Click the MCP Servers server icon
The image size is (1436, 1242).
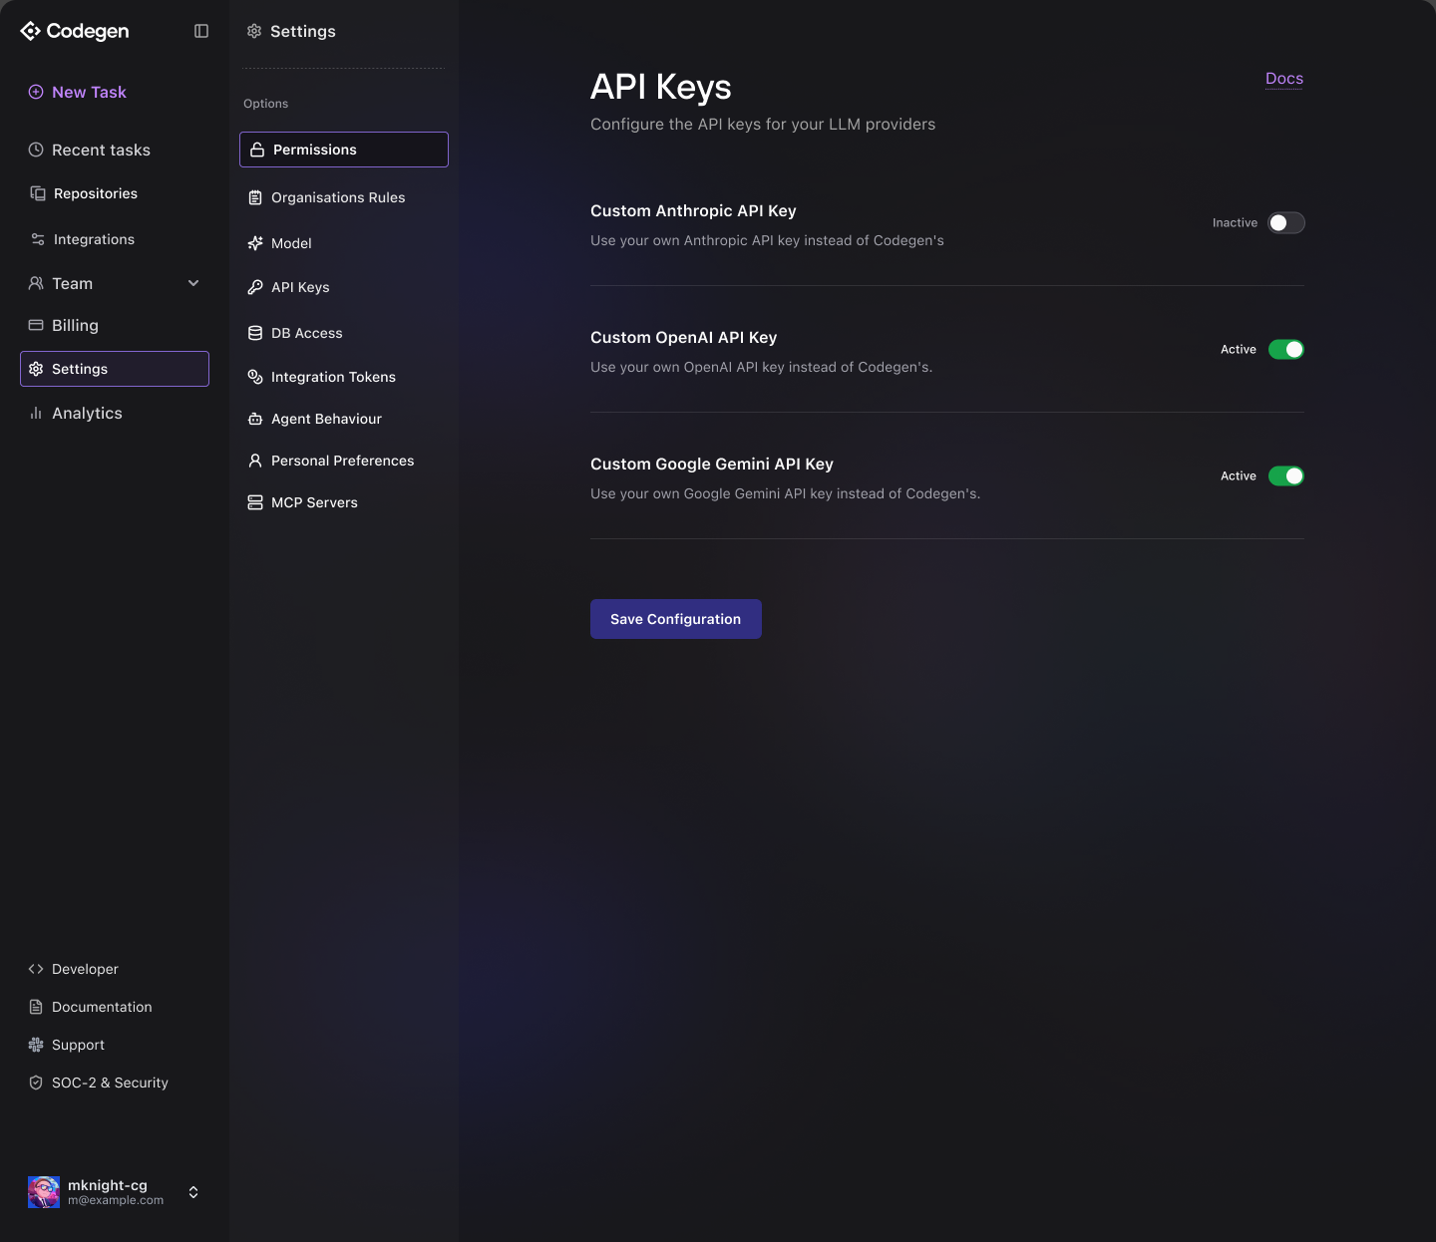pyautogui.click(x=255, y=502)
